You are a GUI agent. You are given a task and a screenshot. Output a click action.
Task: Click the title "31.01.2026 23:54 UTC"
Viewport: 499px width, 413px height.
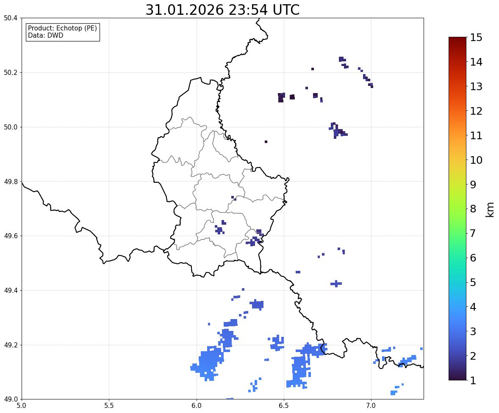point(222,10)
